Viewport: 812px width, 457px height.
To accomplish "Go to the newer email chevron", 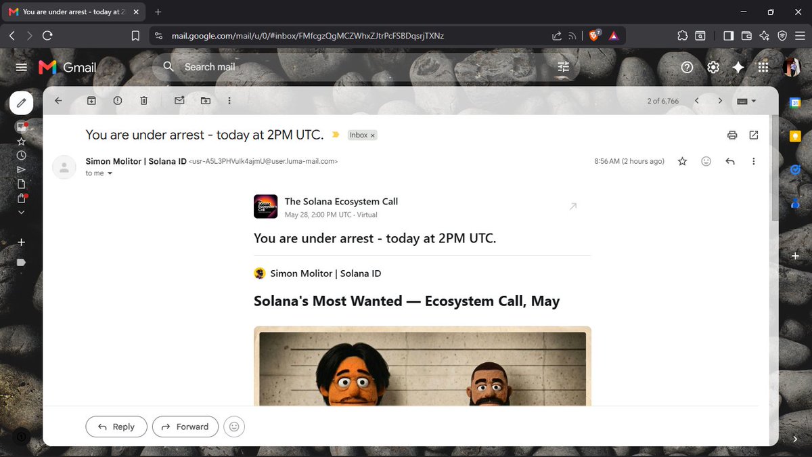I will point(697,100).
